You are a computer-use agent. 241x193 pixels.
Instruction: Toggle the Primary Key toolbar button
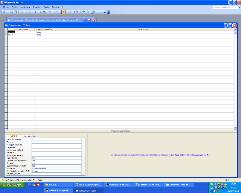pos(63,12)
